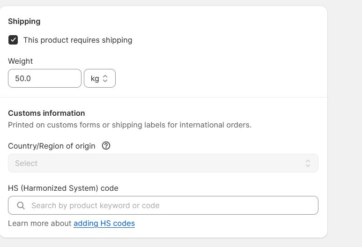Viewport: 362px width, 247px height.
Task: Click the HS (Harmonized System) code label
Action: pyautogui.click(x=63, y=188)
